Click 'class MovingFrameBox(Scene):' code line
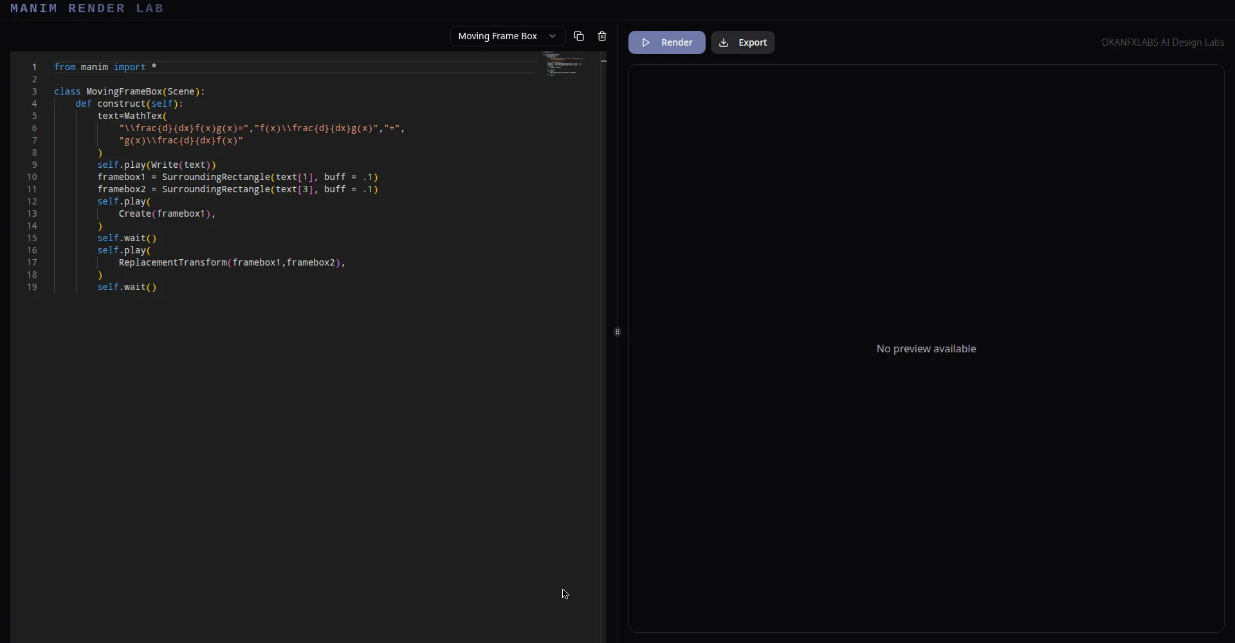Image resolution: width=1235 pixels, height=643 pixels. coord(129,91)
